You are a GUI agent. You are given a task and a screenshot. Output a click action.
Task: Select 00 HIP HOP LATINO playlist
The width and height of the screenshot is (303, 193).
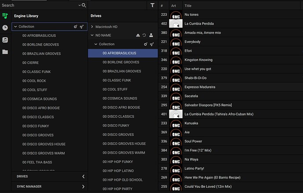118,171
